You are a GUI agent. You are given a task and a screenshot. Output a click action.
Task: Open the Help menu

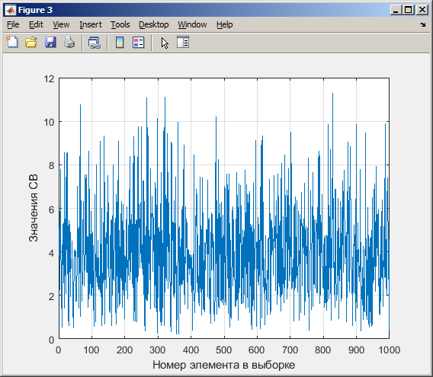coord(225,24)
